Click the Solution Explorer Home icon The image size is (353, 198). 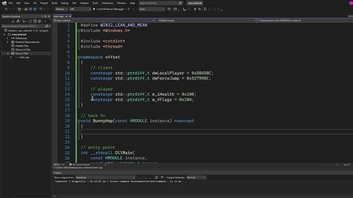(13, 21)
